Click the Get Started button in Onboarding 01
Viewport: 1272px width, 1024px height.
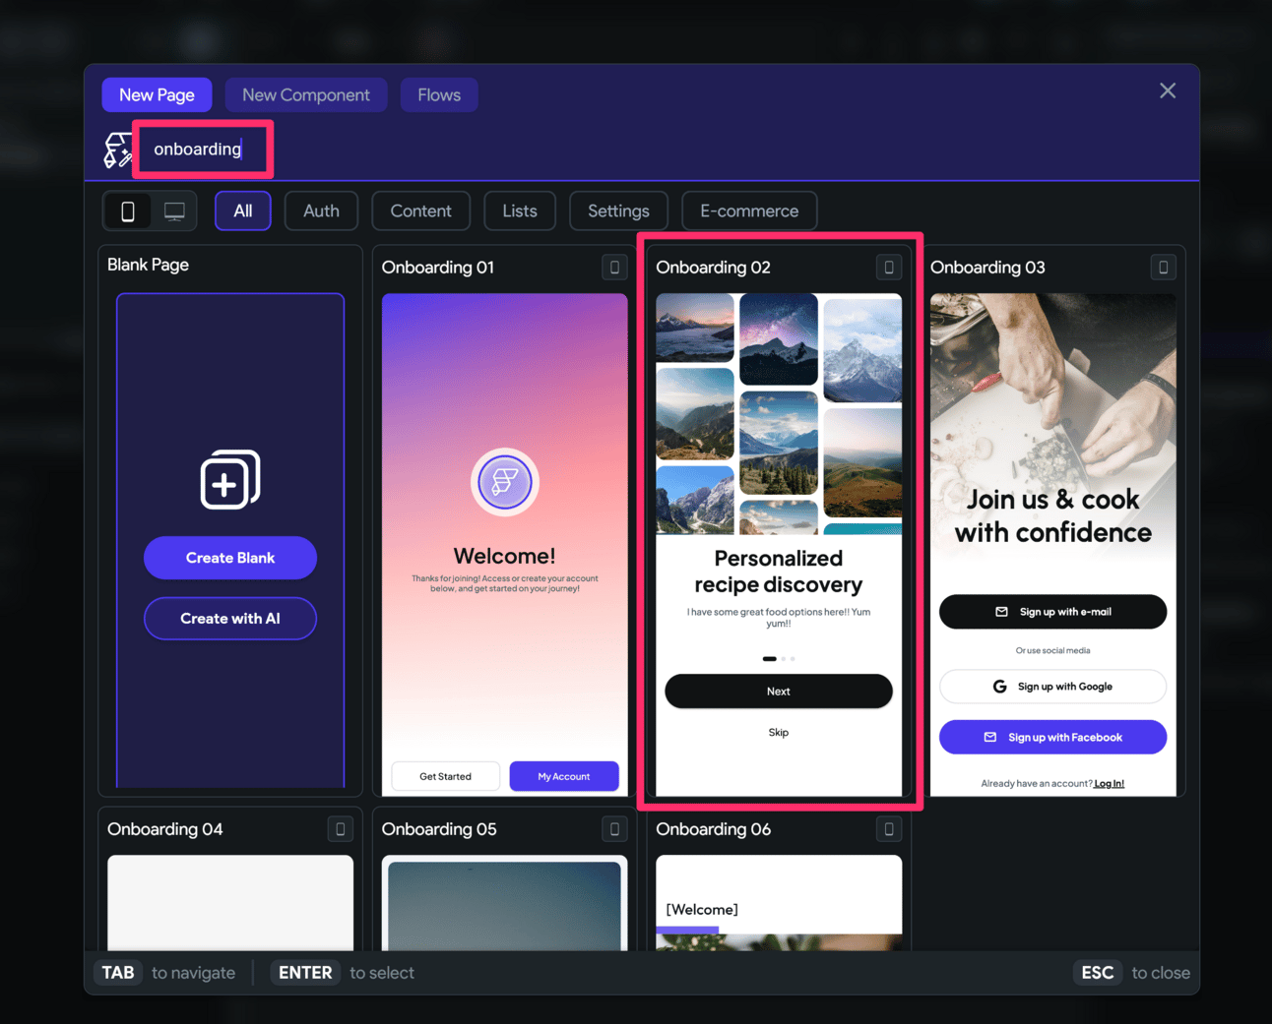point(446,776)
